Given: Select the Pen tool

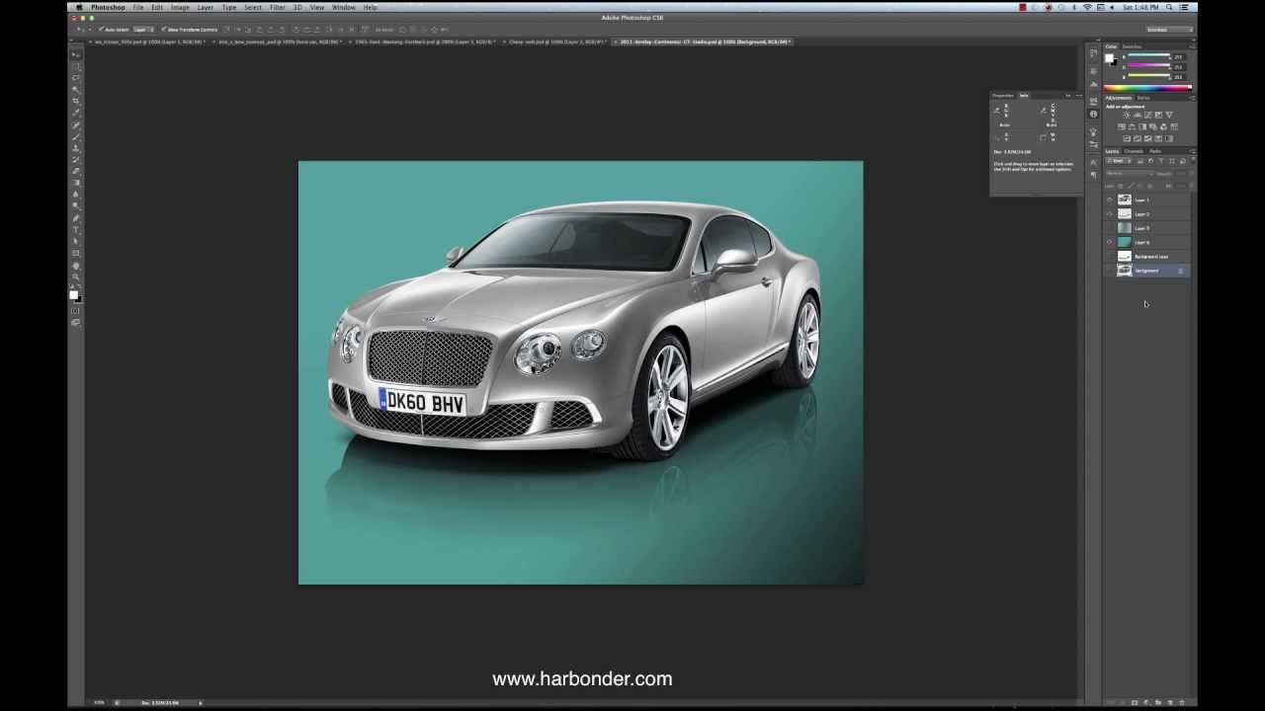Looking at the screenshot, I should click(76, 218).
